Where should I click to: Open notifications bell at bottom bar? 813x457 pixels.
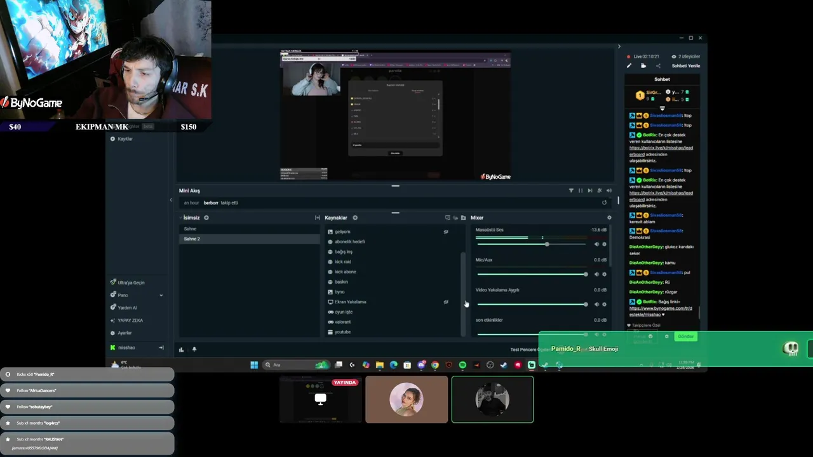coord(194,349)
